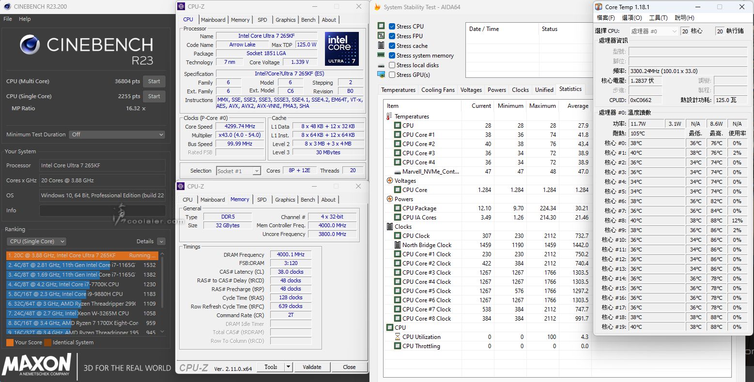Click the Close button in CPU-Z
The width and height of the screenshot is (754, 382).
(x=349, y=367)
